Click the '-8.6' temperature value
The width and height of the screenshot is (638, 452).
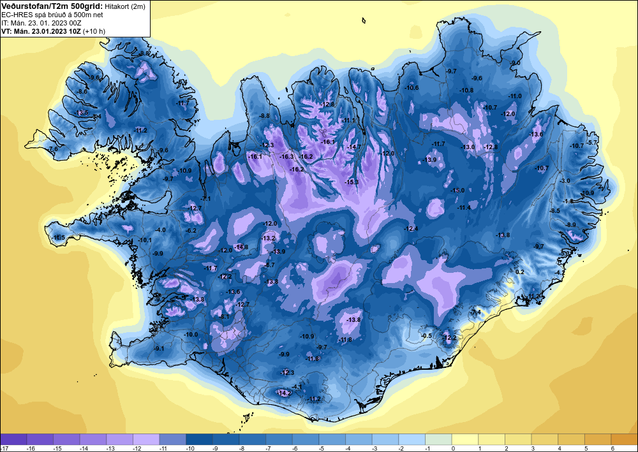pyautogui.click(x=82, y=91)
